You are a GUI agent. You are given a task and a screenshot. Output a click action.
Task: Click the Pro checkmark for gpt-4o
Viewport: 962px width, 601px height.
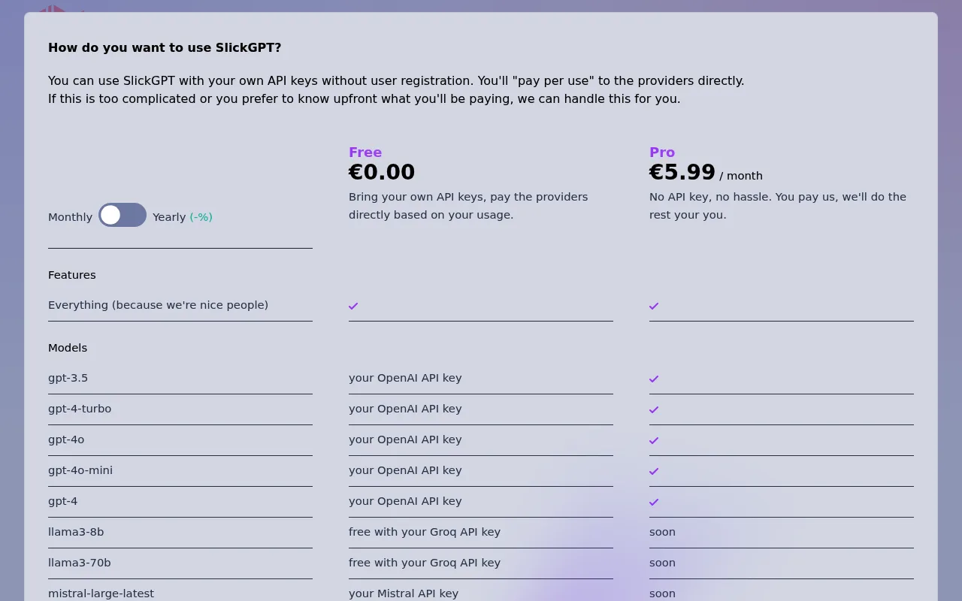point(654,440)
